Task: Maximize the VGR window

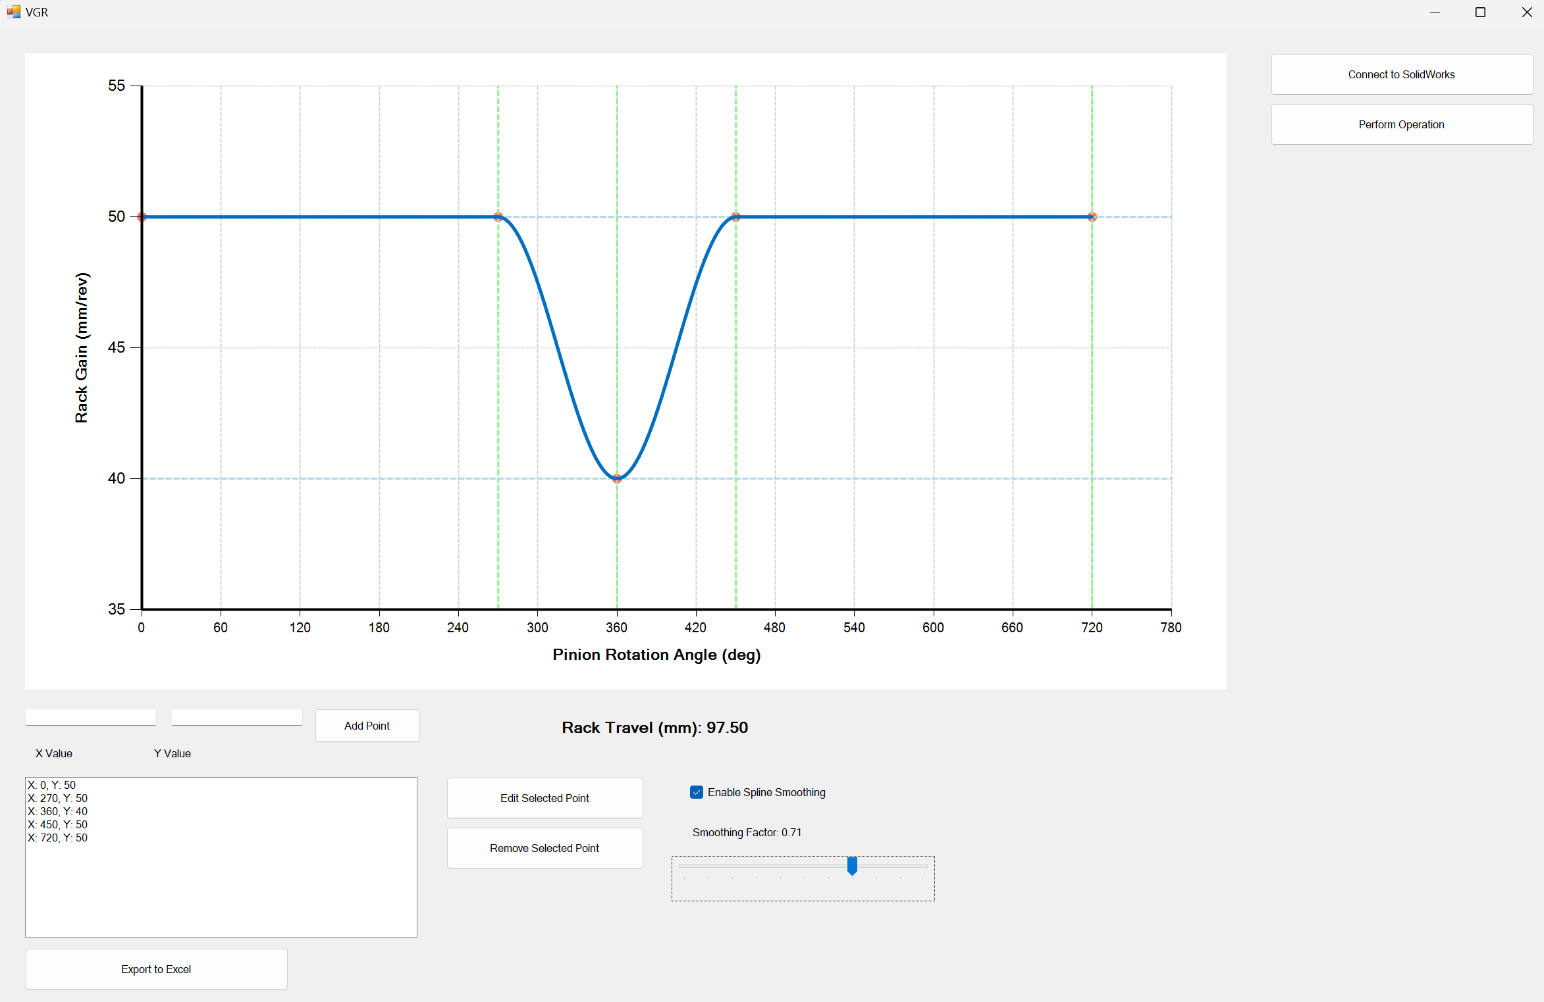Action: click(1480, 13)
